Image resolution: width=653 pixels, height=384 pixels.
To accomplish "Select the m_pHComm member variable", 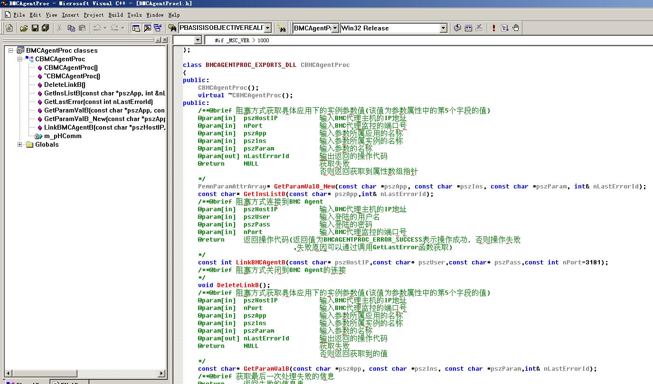I will 63,136.
